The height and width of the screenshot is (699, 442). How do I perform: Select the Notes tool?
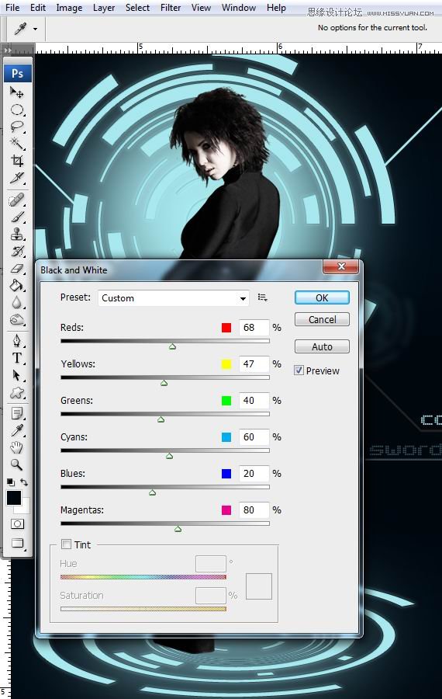pos(17,414)
